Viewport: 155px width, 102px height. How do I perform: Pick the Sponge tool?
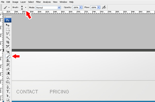(x=7, y=82)
